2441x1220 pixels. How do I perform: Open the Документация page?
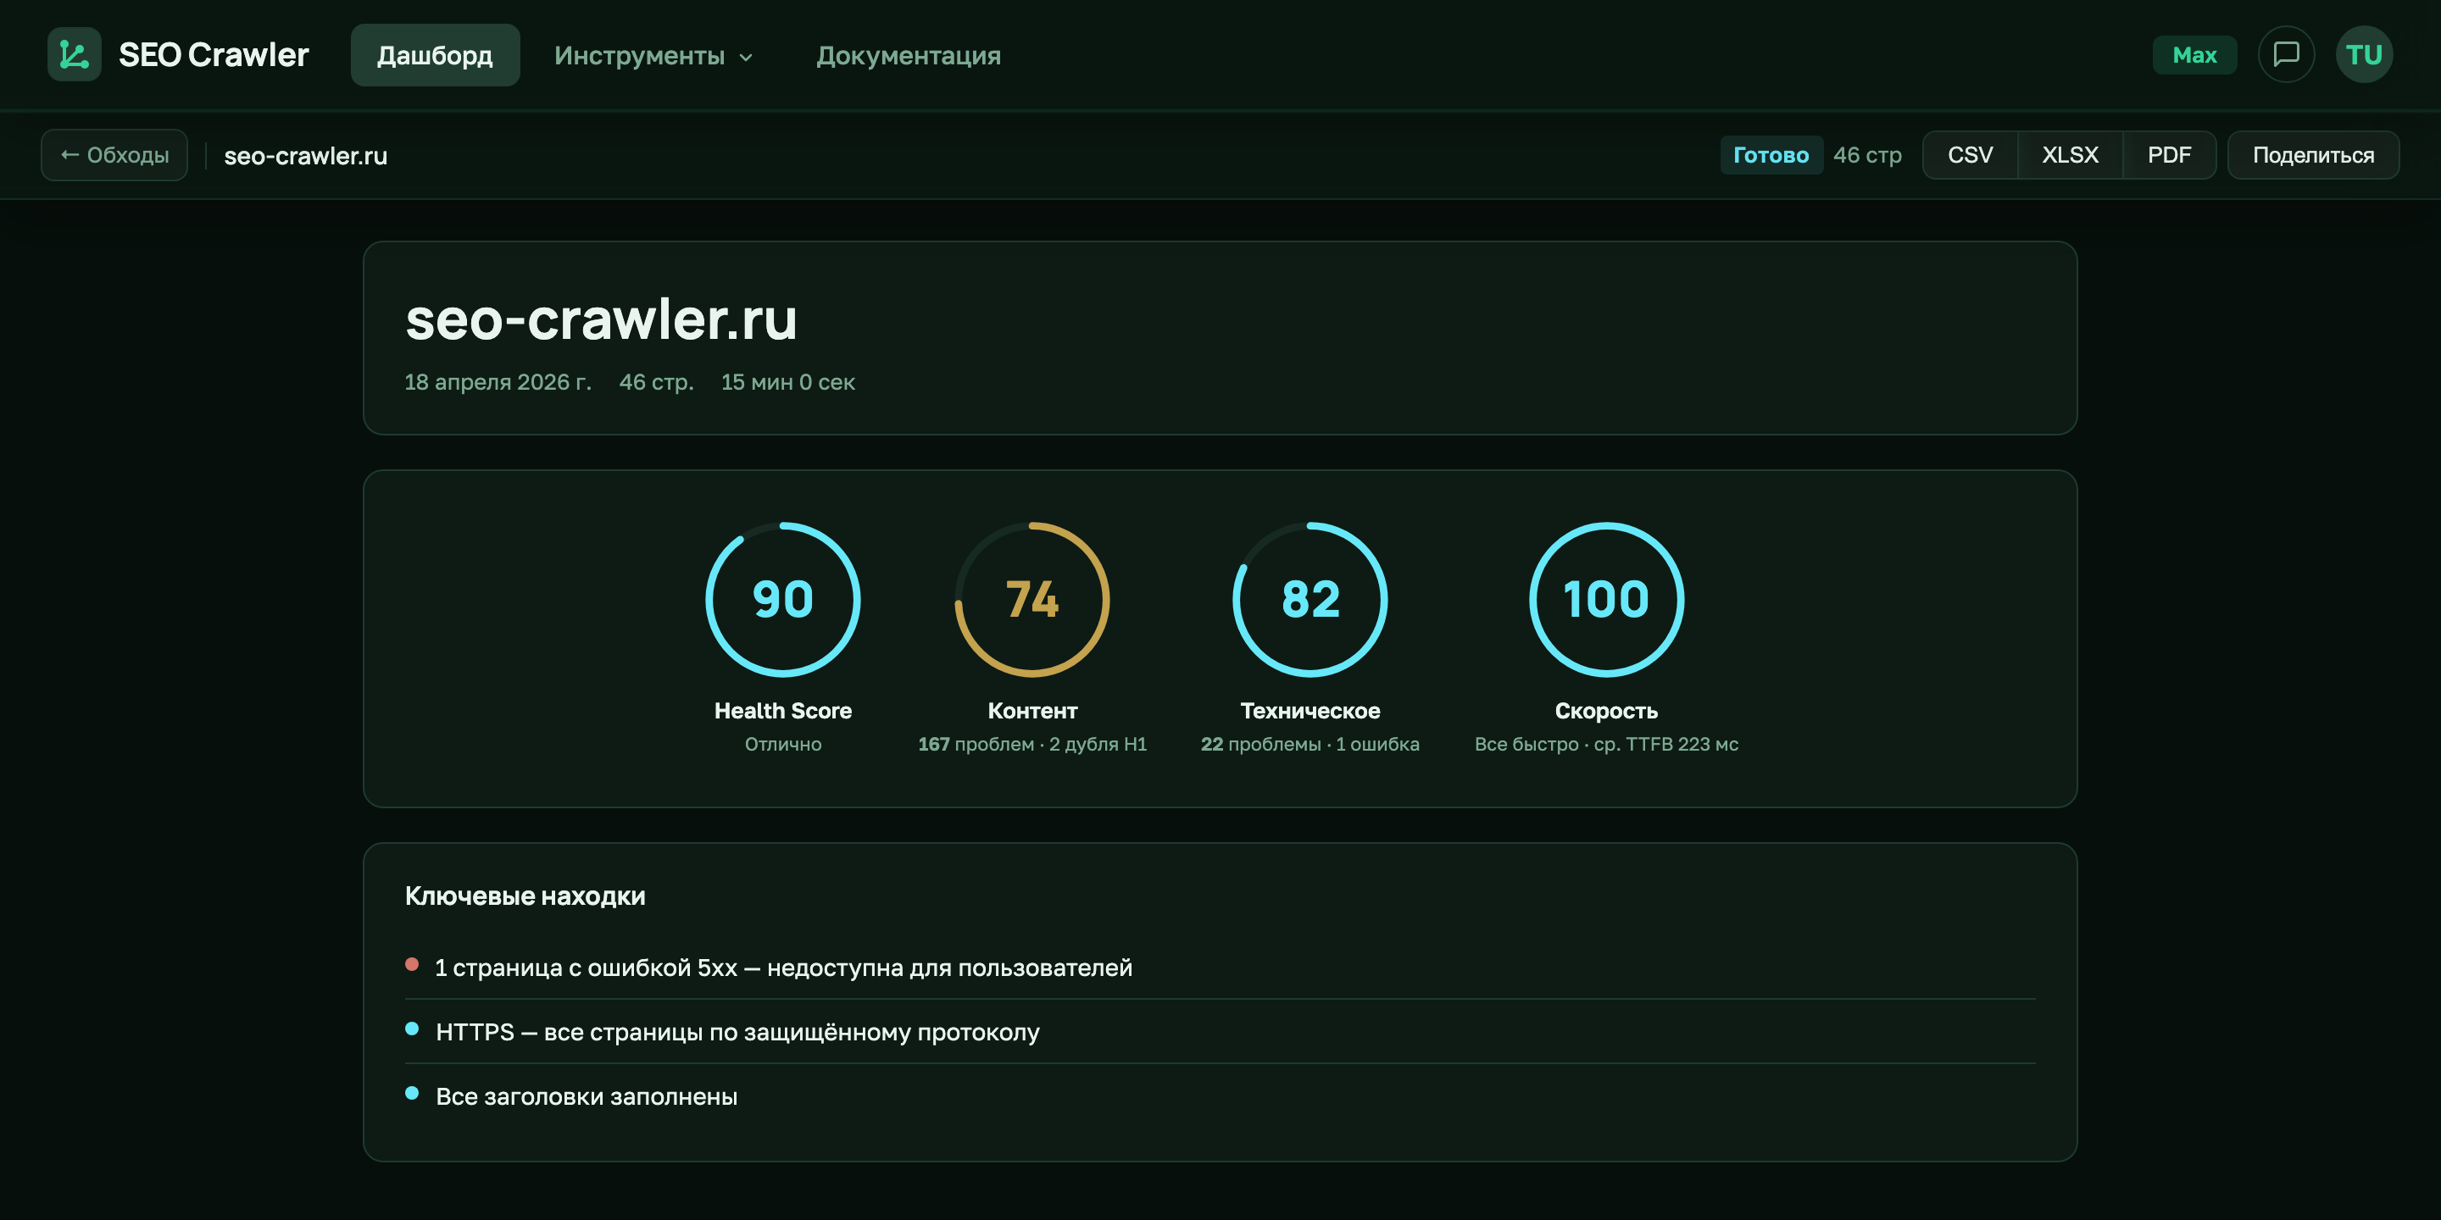[x=909, y=55]
